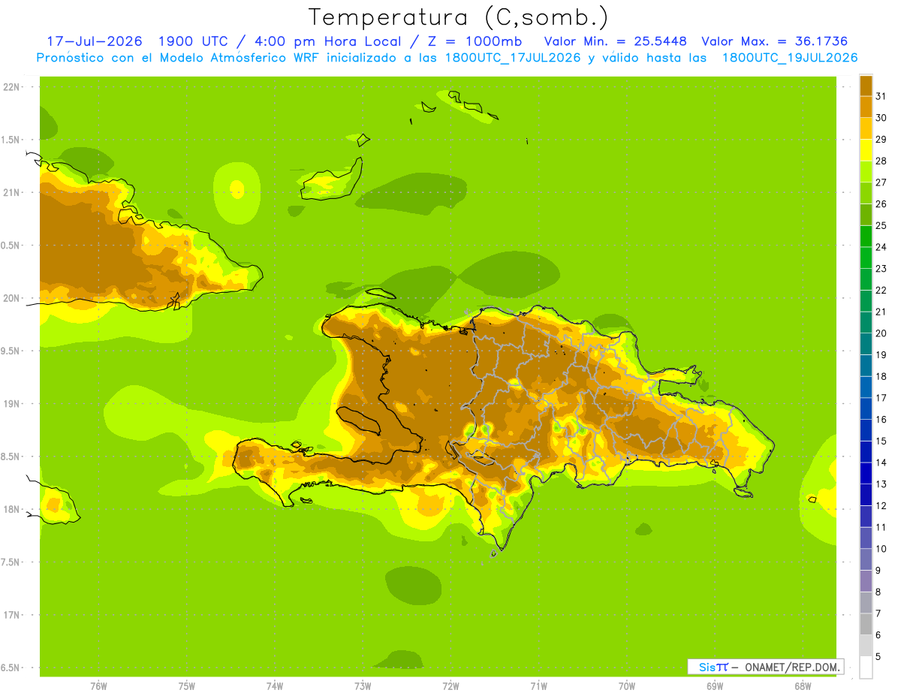Click the "70W" longitude label
This screenshot has width=901, height=696.
coord(627,686)
